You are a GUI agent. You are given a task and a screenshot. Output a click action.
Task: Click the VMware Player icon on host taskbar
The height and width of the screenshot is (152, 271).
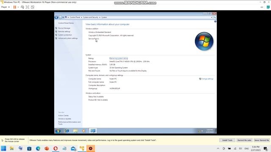[x=82, y=148]
